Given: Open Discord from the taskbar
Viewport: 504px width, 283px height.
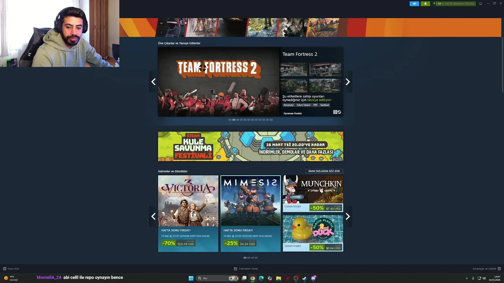Looking at the screenshot, I should coord(313,278).
